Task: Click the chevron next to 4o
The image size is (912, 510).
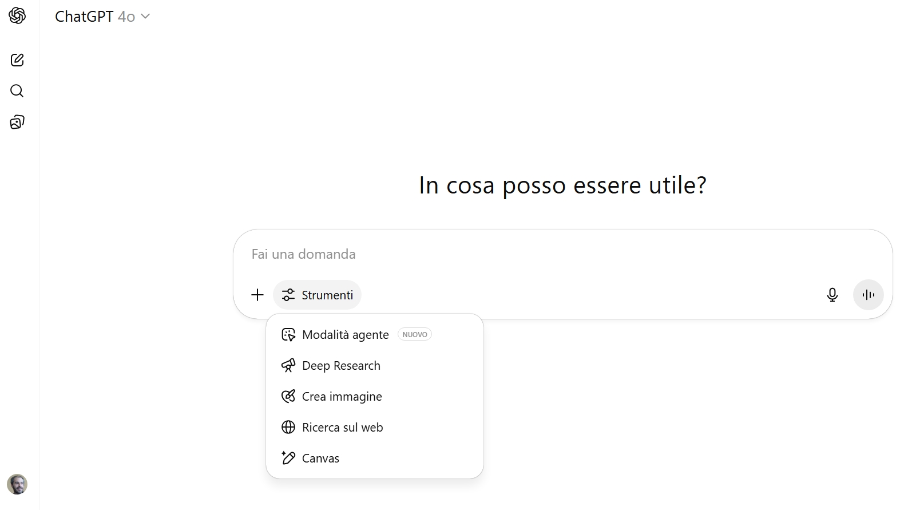Action: pos(145,17)
